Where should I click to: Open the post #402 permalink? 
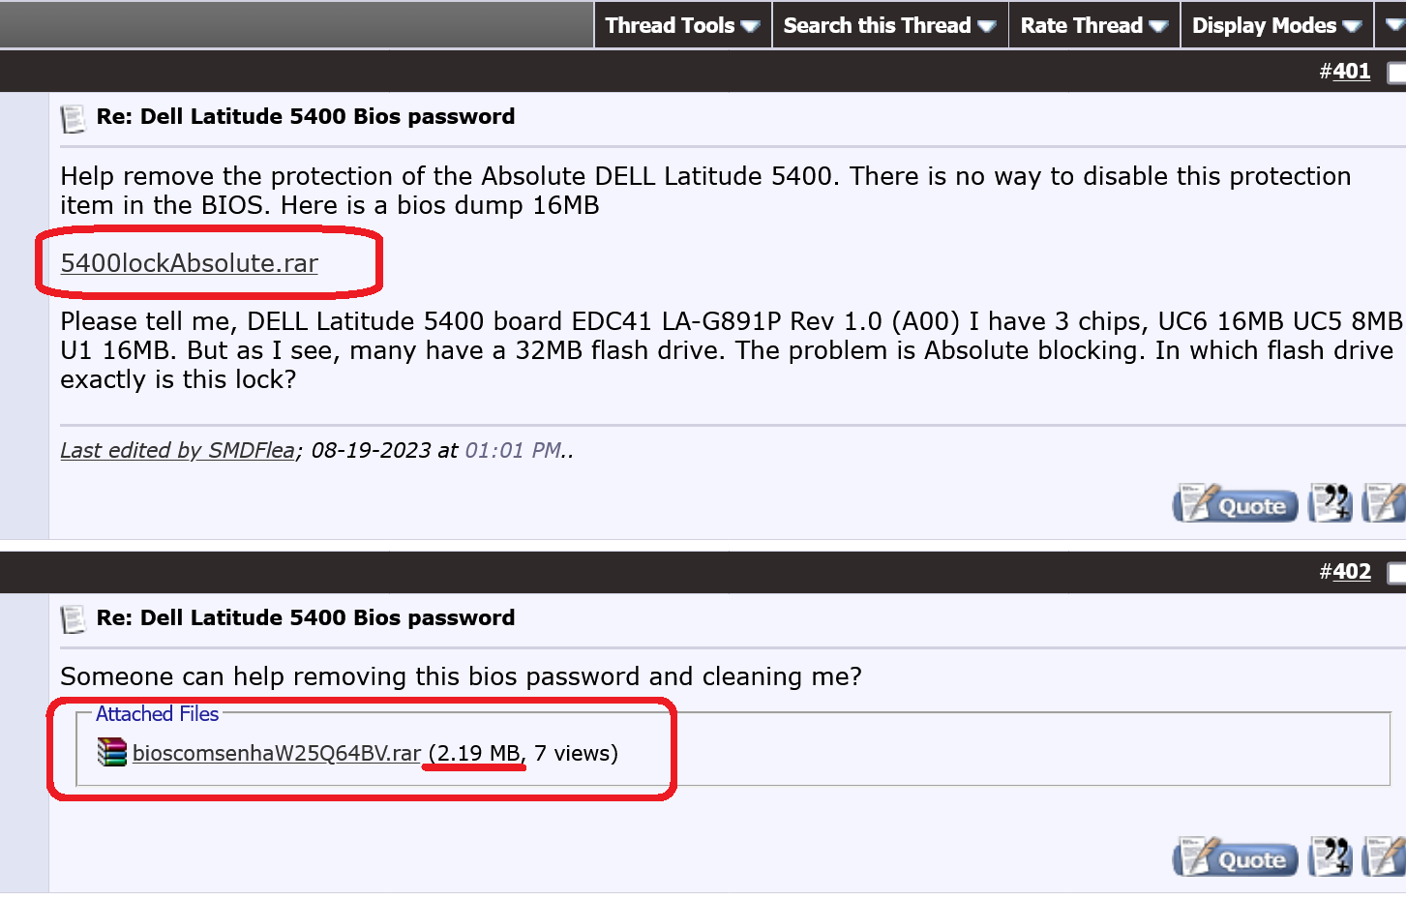(x=1352, y=572)
